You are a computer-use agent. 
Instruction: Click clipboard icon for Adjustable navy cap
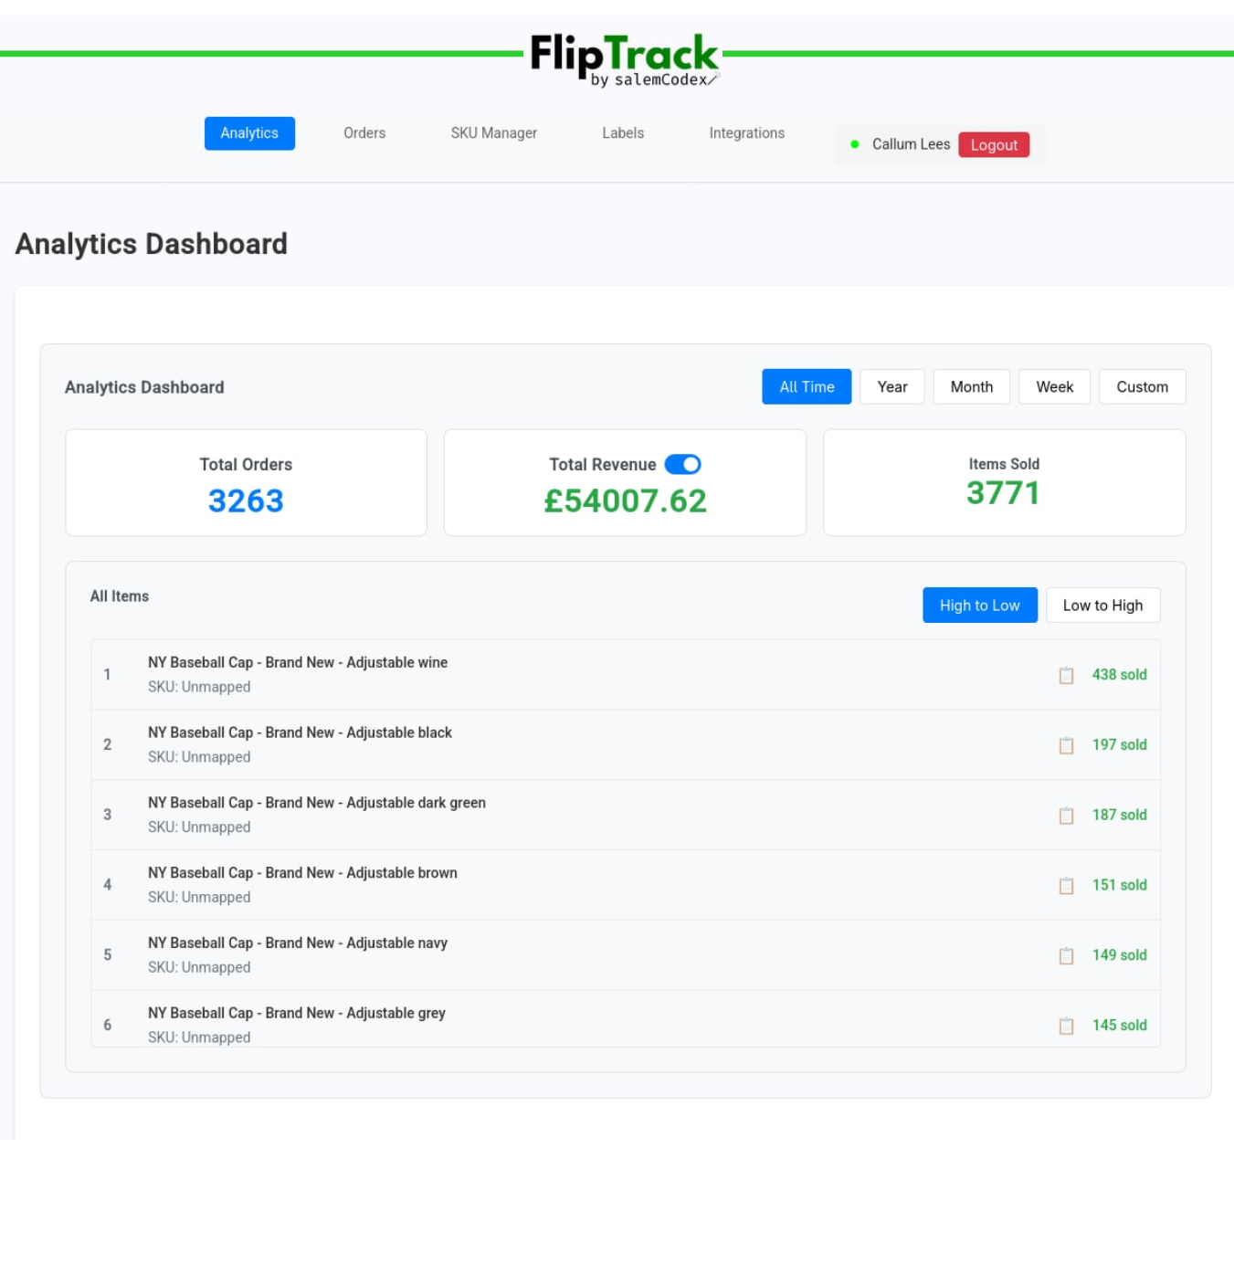[x=1066, y=955]
